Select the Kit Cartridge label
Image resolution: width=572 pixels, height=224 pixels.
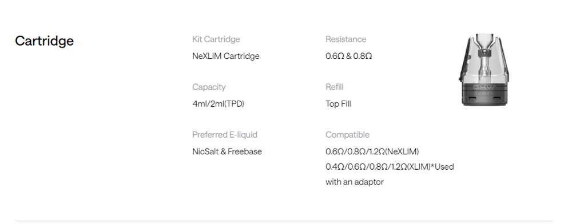[216, 39]
